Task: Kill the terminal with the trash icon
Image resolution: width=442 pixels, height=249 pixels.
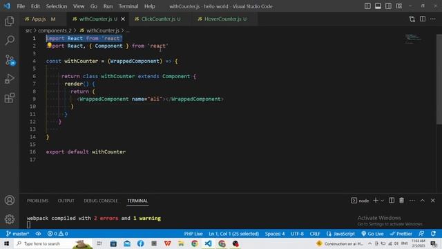Action: (x=402, y=201)
